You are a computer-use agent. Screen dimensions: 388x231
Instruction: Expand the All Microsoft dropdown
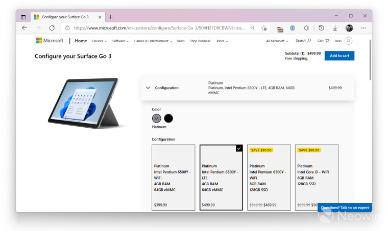[277, 41]
